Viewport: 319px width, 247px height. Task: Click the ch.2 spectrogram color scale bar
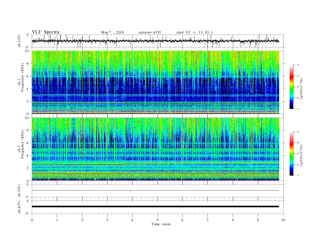(292, 154)
